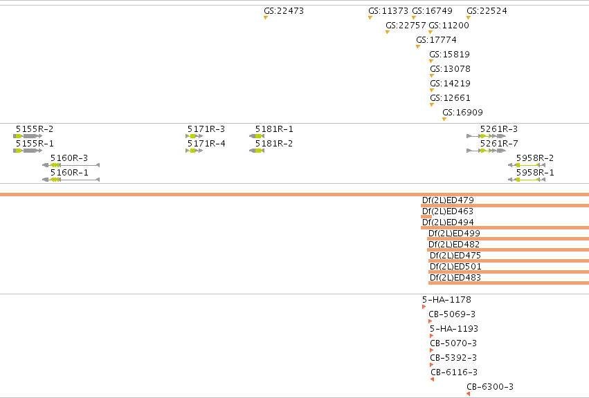Click the GS:22473 insertion triangle marker
Viewport: 589px width, 398px height.
[x=266, y=18]
